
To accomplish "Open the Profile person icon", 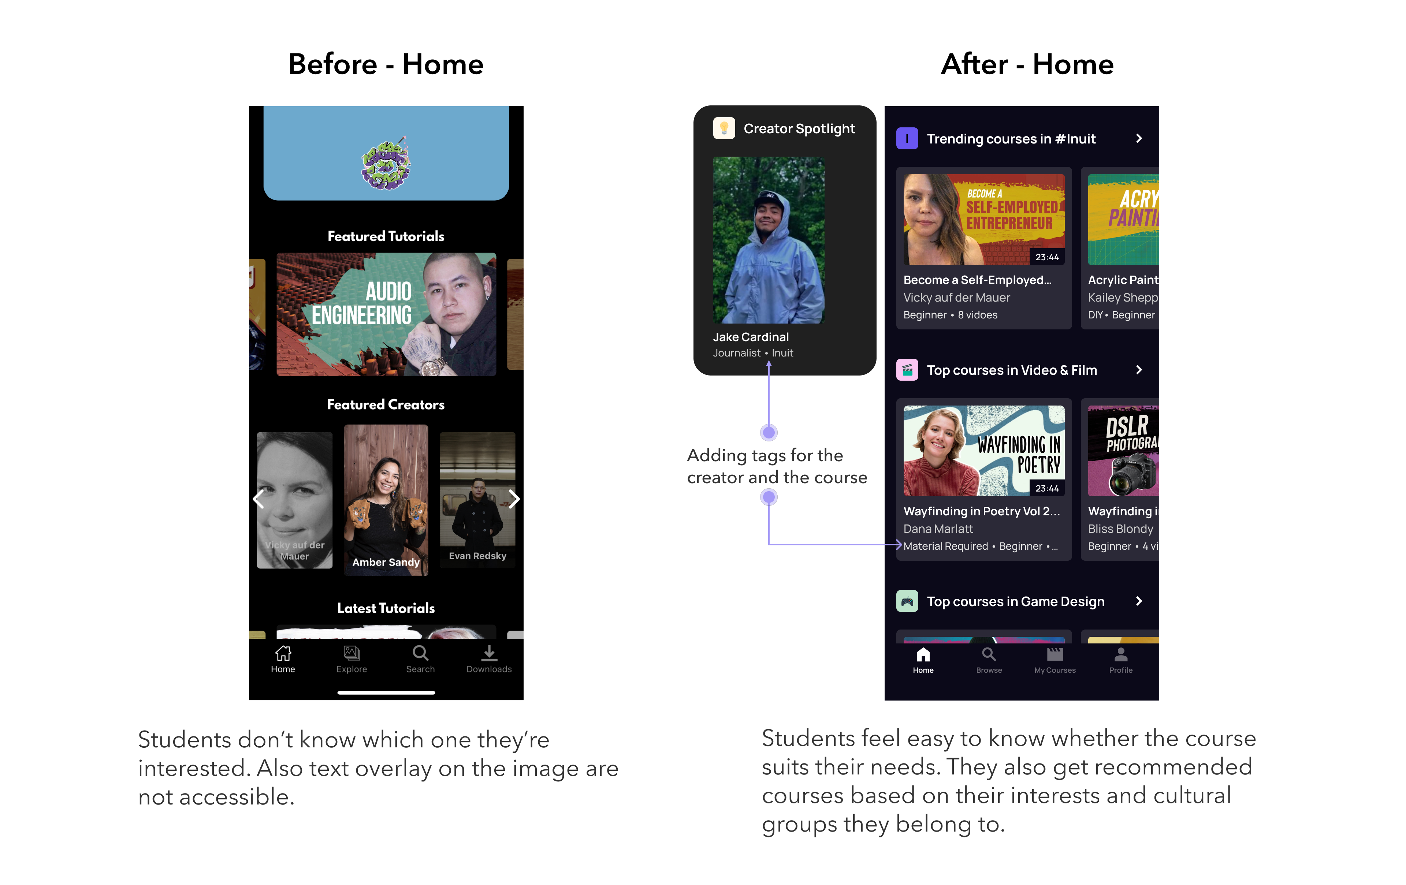I will [1120, 654].
